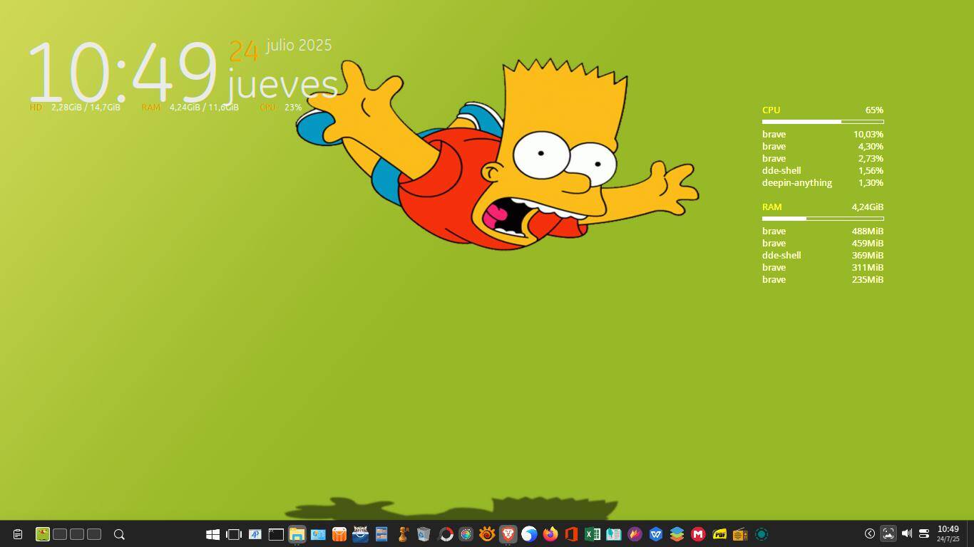
Task: Open the orange Office app
Action: click(571, 534)
